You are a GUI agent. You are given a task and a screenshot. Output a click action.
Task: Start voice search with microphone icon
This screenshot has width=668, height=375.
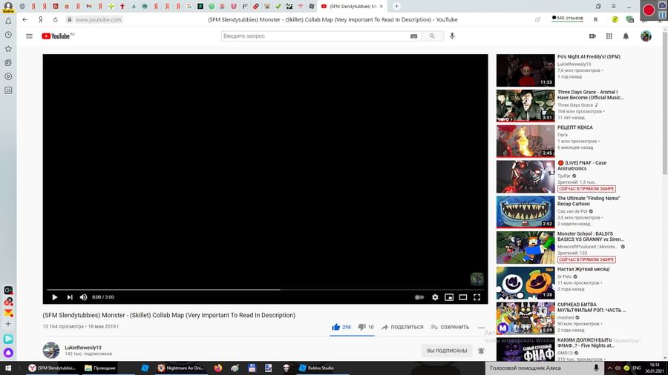coord(453,36)
